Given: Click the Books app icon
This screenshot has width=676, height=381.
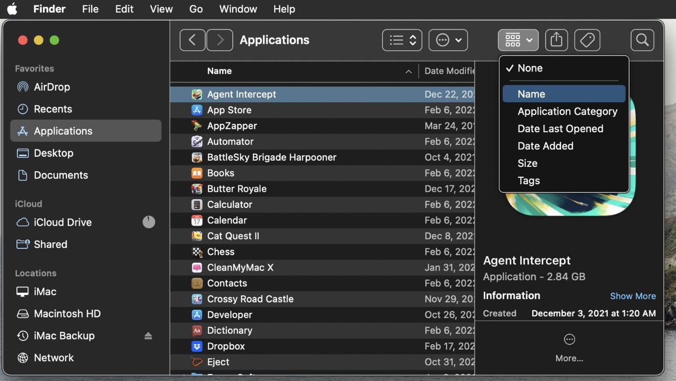Looking at the screenshot, I should click(197, 173).
